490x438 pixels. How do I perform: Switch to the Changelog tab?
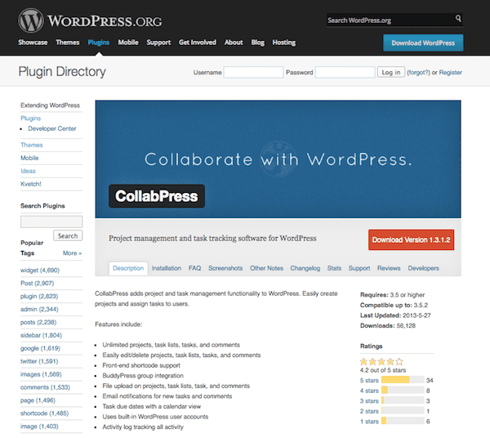click(305, 268)
